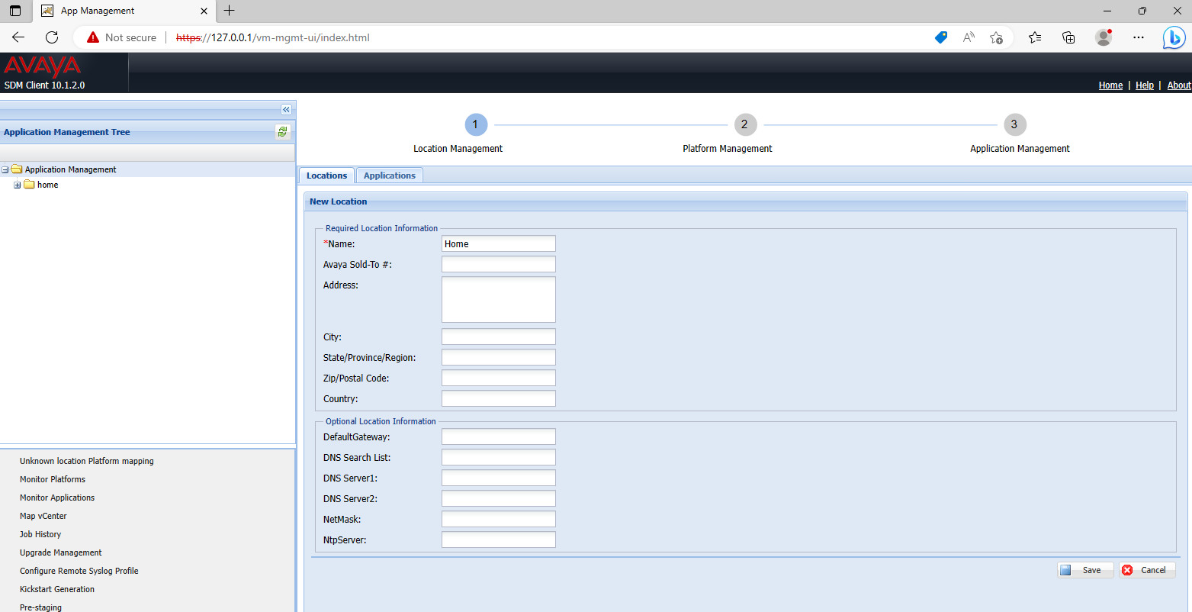The image size is (1192, 612).
Task: Open Job History from the side menu
Action: click(x=40, y=534)
